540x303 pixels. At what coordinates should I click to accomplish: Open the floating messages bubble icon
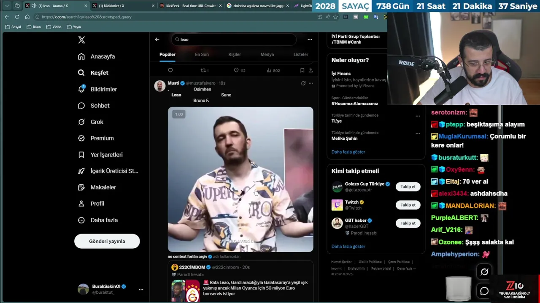click(x=484, y=291)
